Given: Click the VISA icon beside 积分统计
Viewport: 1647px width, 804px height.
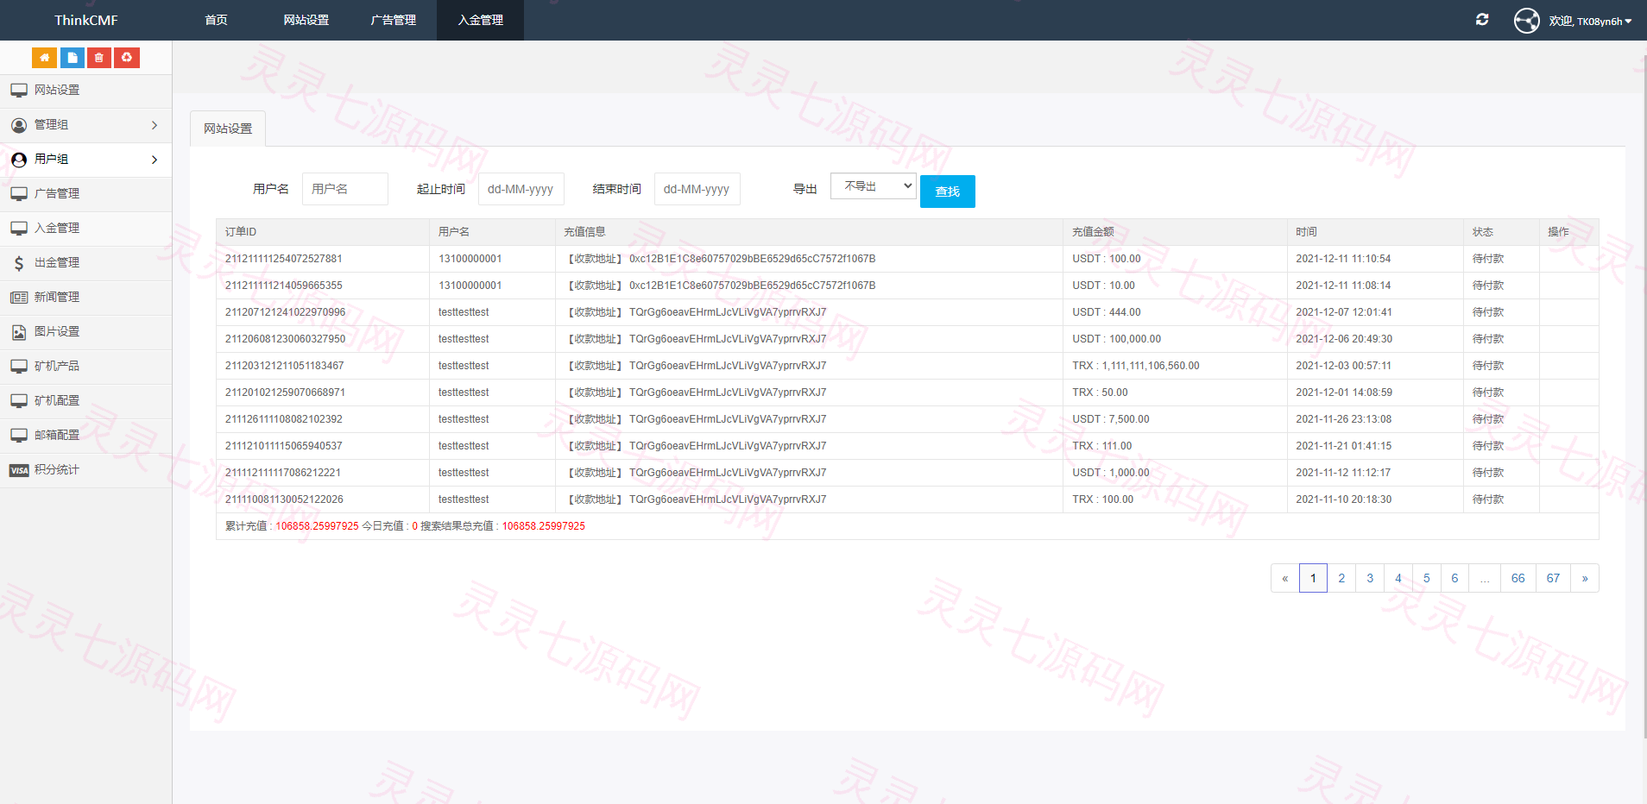Looking at the screenshot, I should click(x=19, y=470).
